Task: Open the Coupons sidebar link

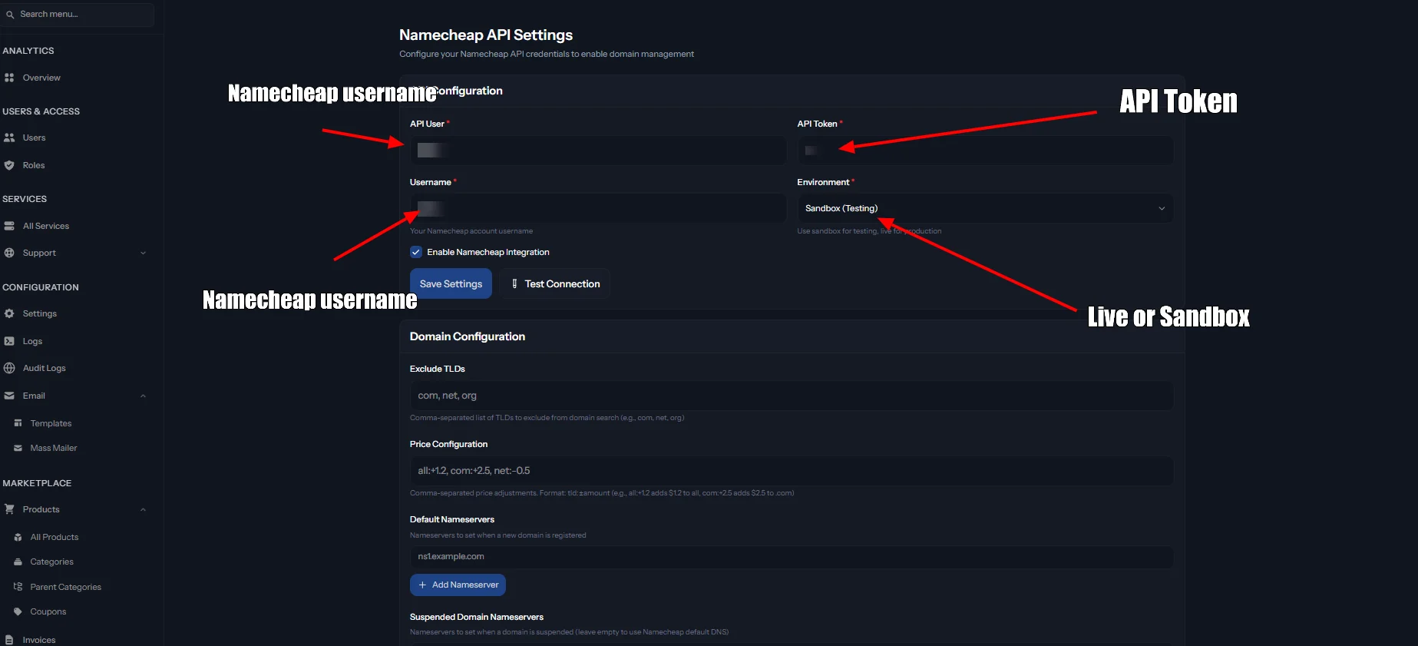Action: 48,611
